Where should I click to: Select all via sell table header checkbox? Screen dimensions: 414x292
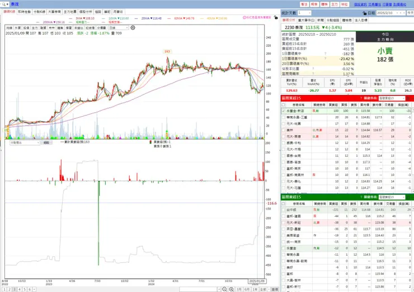(x=283, y=204)
